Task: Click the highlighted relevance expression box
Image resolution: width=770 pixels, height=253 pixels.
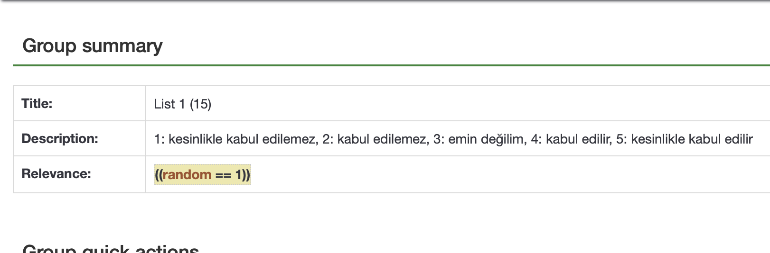Action: (x=202, y=175)
